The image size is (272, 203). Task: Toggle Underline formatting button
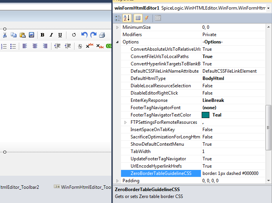pos(60,35)
